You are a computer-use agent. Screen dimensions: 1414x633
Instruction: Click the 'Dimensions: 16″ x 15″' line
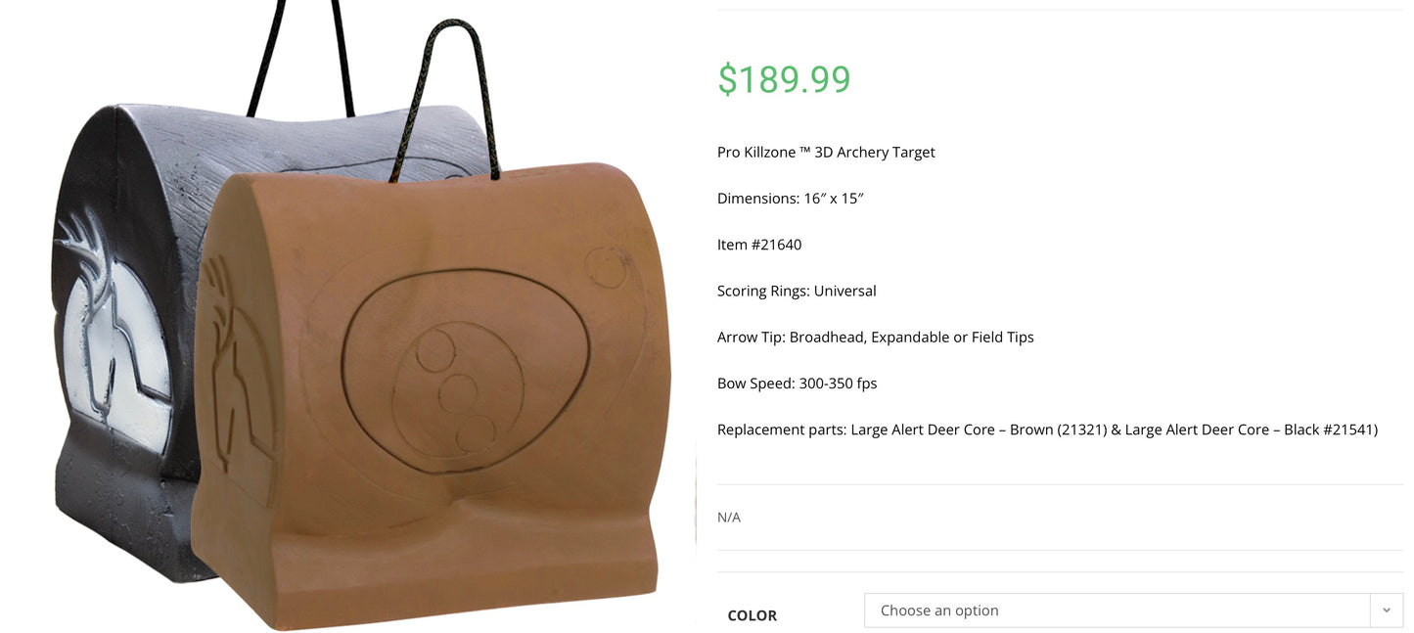(x=790, y=199)
